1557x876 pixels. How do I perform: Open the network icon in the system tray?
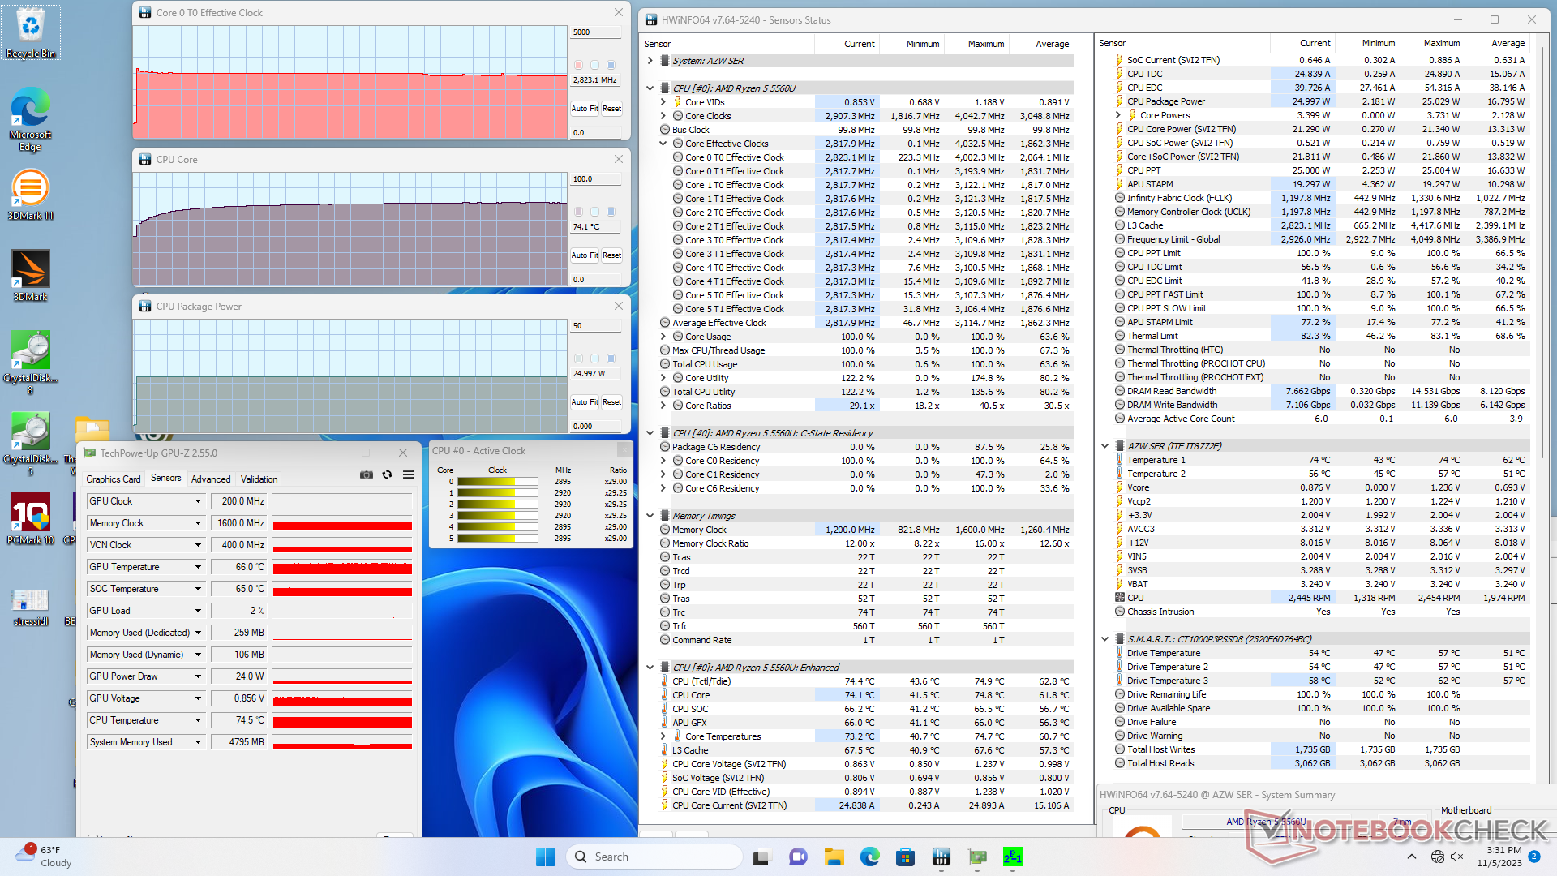[x=1438, y=857]
